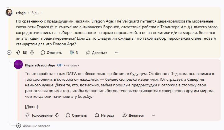Viewport: 224px width, 130px height.
Task: Click Награда to award the reply
Action: click(104, 115)
